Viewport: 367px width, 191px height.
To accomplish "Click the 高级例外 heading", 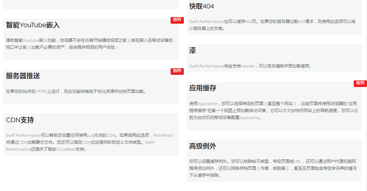I will (203, 146).
